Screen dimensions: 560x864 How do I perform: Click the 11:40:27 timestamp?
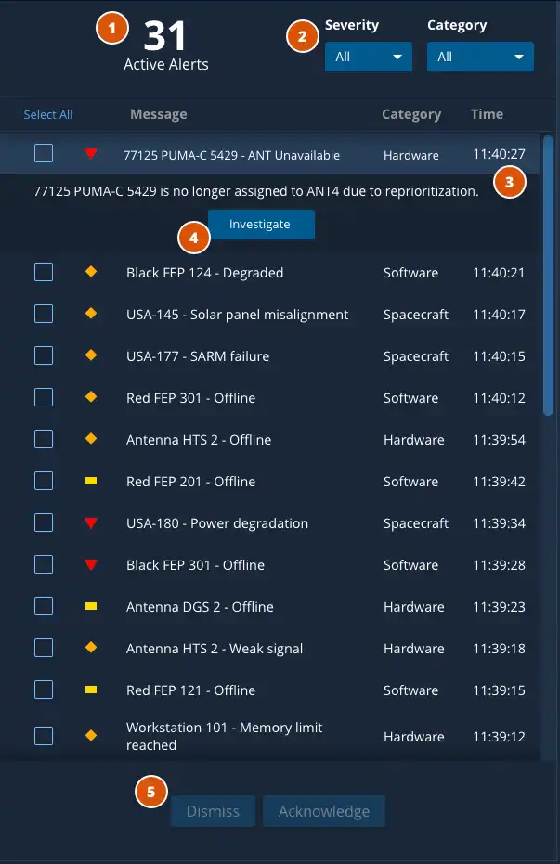click(499, 154)
